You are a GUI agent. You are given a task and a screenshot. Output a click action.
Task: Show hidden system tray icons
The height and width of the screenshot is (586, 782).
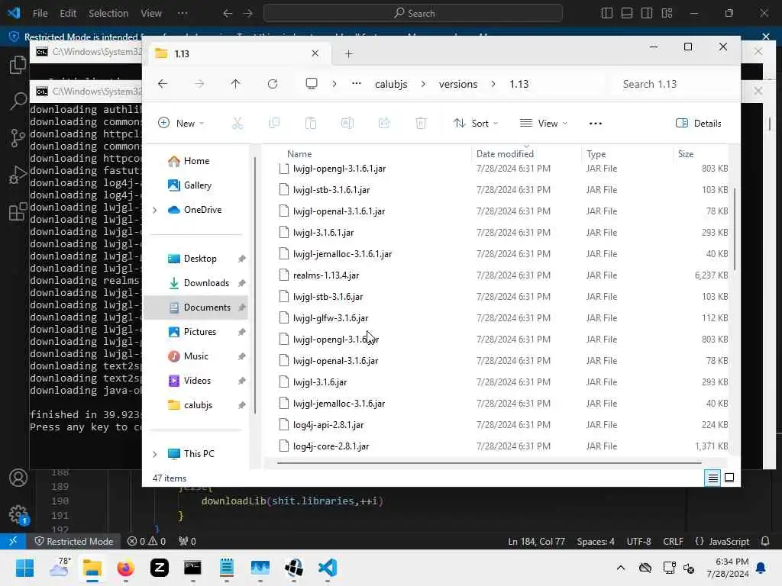point(621,568)
